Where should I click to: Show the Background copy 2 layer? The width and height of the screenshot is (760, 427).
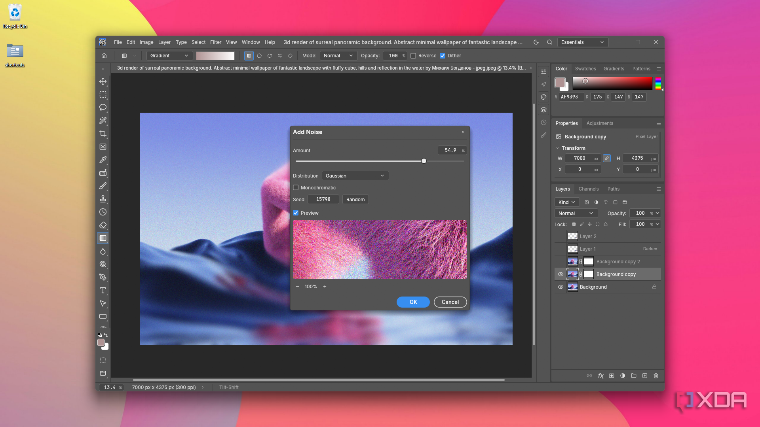(x=560, y=262)
